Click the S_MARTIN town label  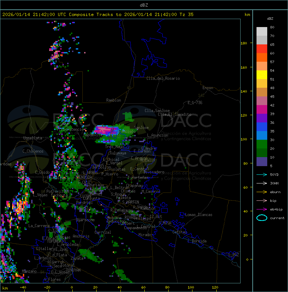coord(130,202)
